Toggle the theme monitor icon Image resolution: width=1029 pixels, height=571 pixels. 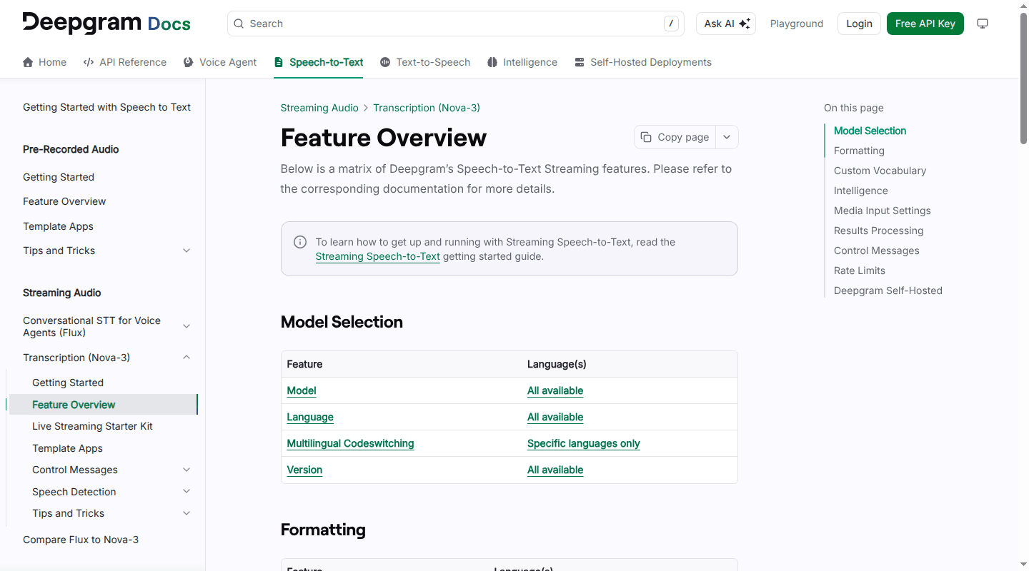[983, 24]
